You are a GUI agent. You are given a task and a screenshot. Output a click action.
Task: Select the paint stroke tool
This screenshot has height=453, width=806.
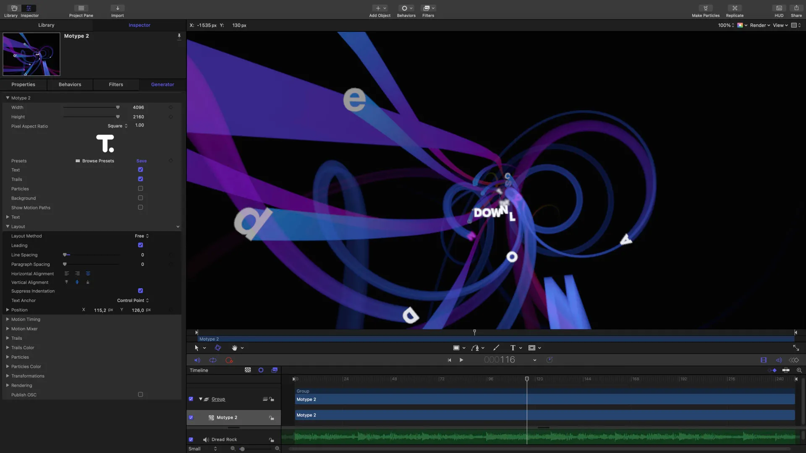496,348
